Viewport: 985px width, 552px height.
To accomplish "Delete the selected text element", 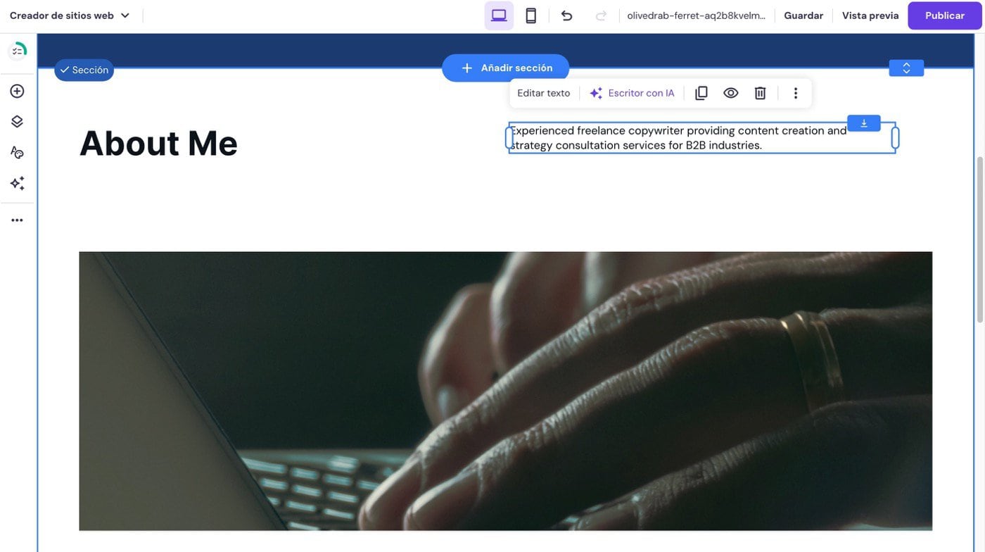I will [760, 93].
